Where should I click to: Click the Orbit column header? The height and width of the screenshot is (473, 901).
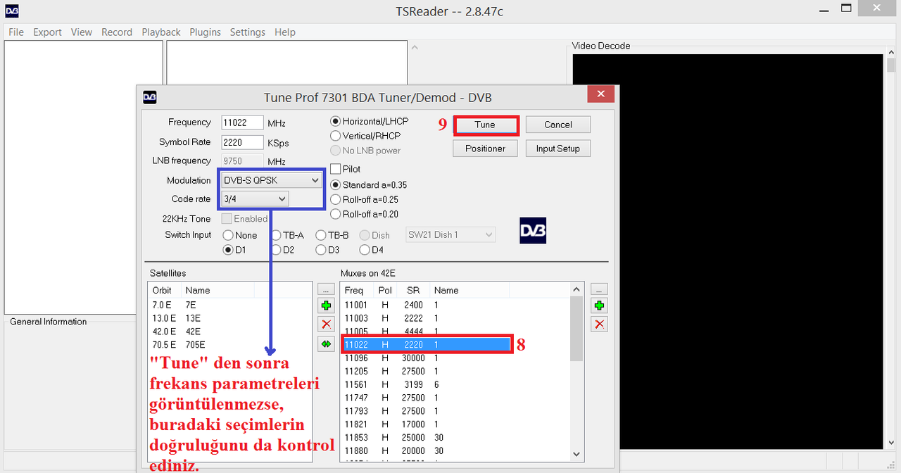(x=165, y=290)
